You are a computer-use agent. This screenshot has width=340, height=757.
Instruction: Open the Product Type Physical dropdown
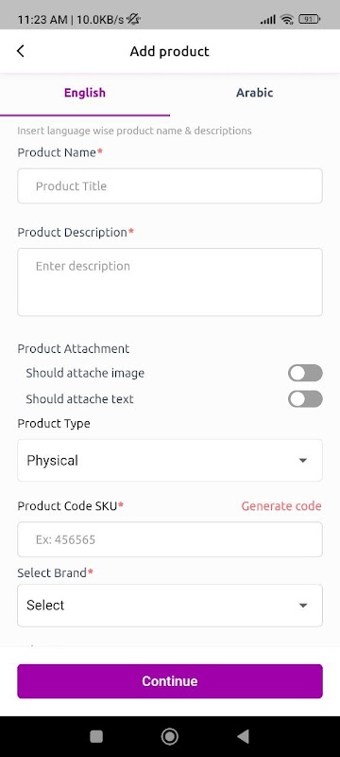pyautogui.click(x=170, y=461)
